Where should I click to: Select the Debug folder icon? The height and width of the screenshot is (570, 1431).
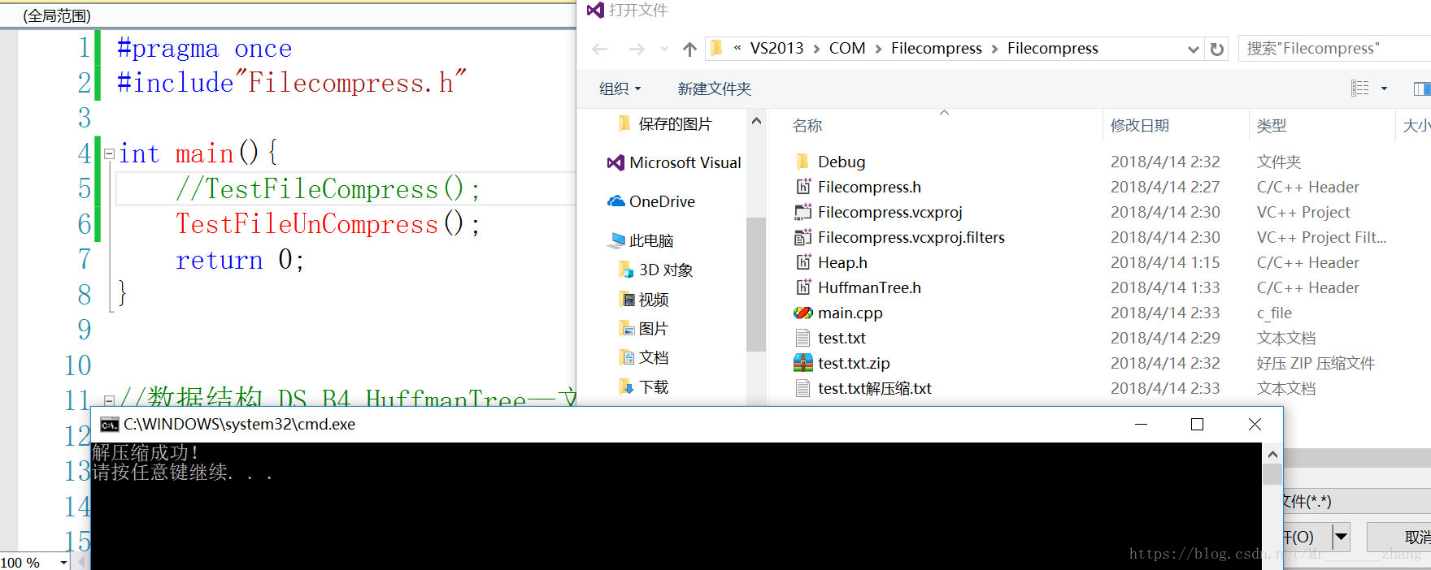pyautogui.click(x=802, y=162)
